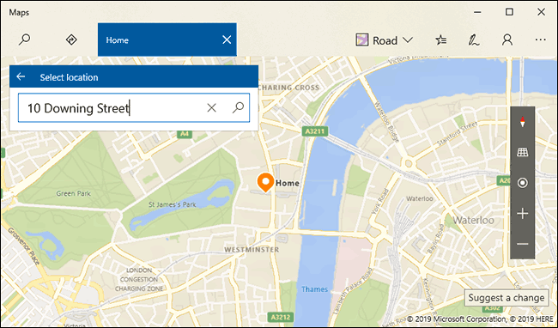Screen dimensions: 558x328
Task: Rotate map to north with compass
Action: point(522,122)
